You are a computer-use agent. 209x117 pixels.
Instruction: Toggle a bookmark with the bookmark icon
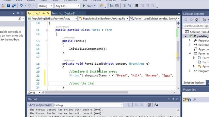(x=137, y=6)
